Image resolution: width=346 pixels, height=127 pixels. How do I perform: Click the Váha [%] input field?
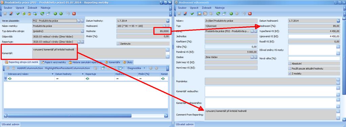231,47
